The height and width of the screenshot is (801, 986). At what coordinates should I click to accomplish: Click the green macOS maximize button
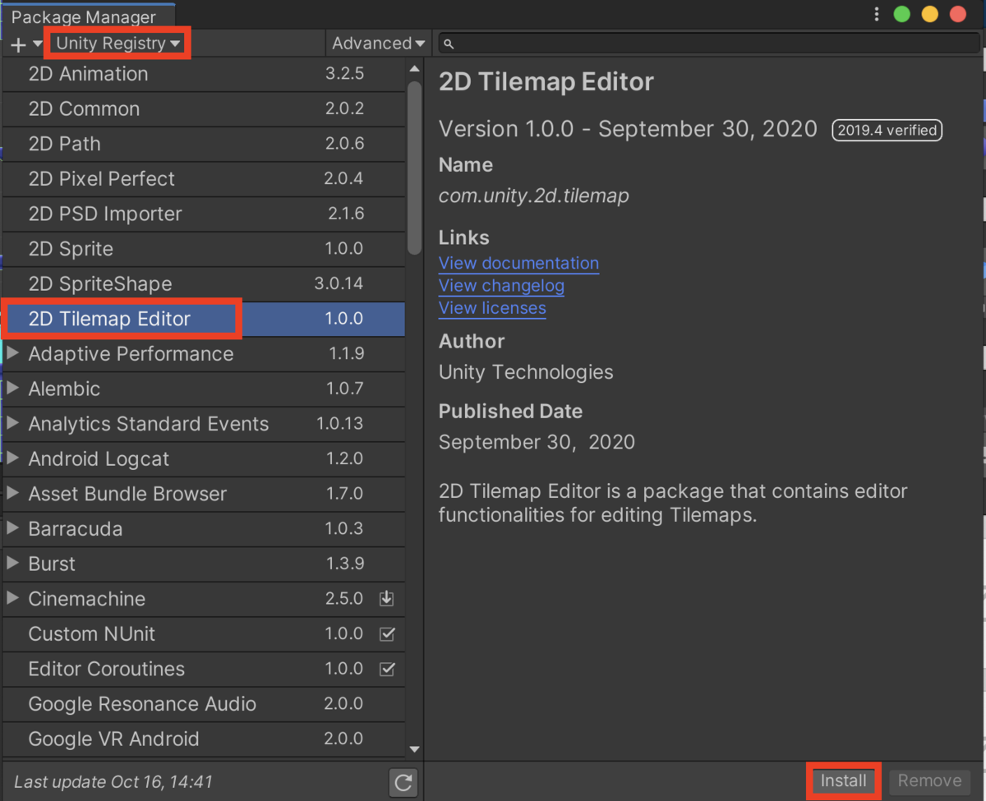901,14
